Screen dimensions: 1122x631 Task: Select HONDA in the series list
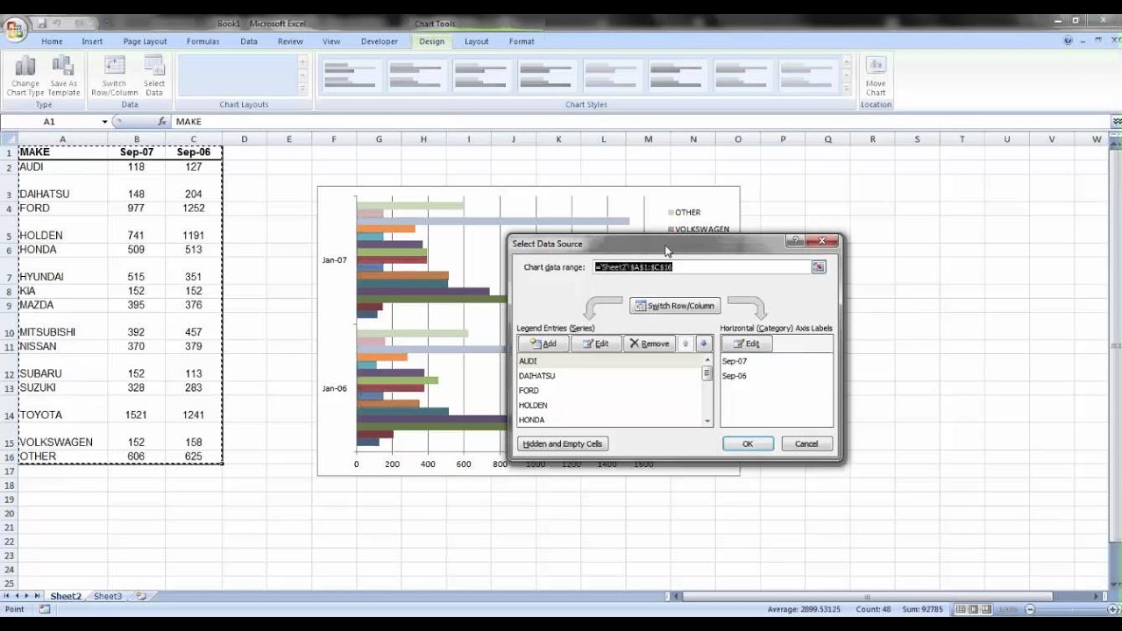click(x=609, y=420)
